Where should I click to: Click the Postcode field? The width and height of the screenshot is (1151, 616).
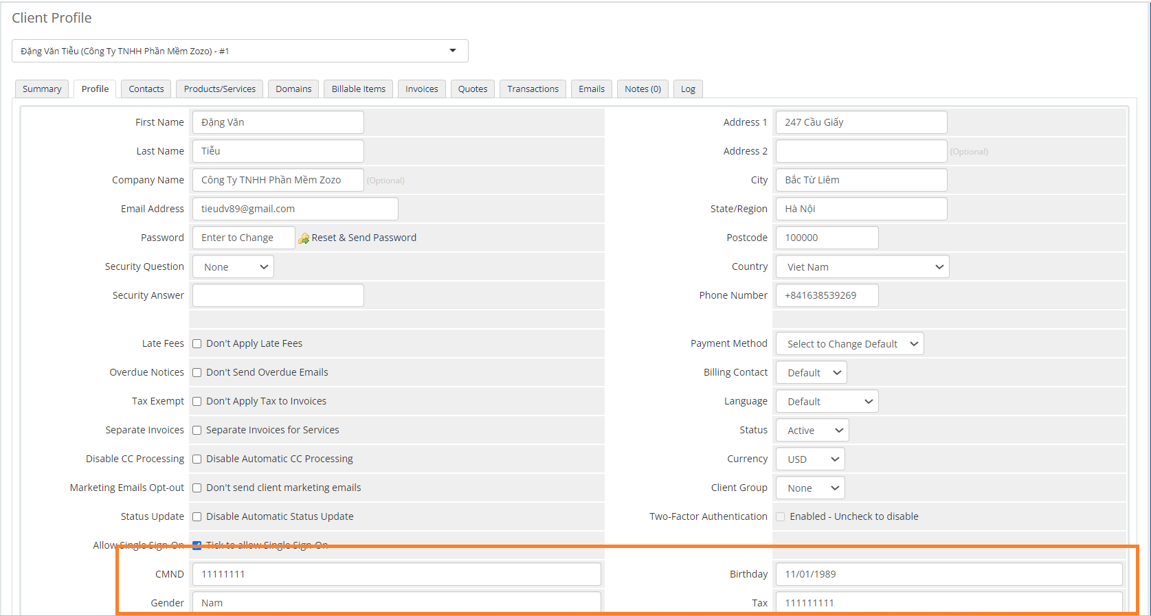(x=827, y=238)
